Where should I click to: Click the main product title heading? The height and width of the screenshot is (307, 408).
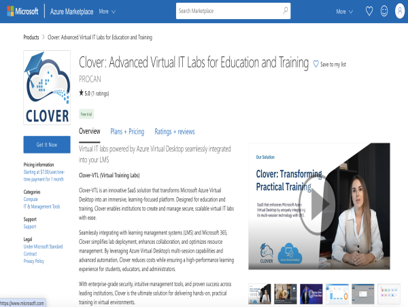pyautogui.click(x=194, y=62)
